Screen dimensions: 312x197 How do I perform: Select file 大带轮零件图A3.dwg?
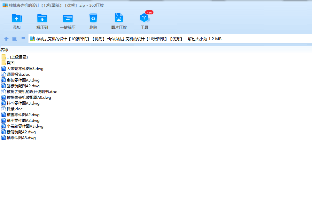coord(22,69)
